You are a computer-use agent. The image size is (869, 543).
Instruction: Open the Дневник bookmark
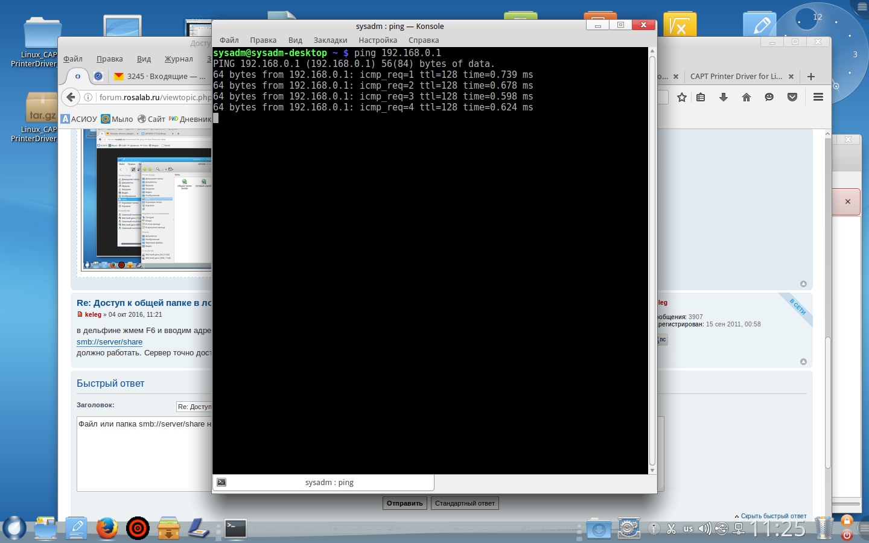[x=190, y=119]
